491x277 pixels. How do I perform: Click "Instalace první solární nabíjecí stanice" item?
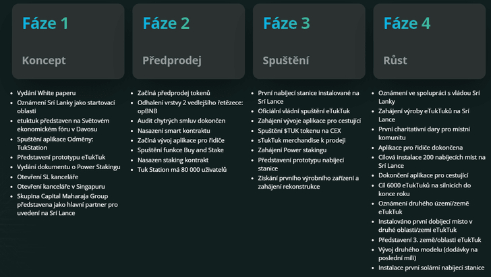[432, 268]
